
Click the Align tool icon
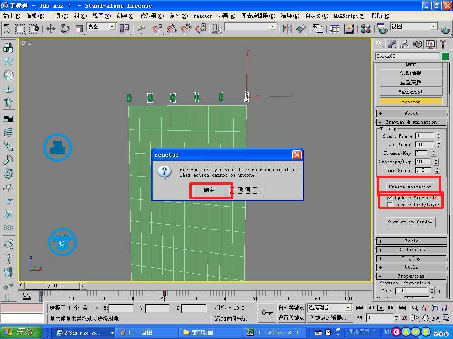point(301,29)
